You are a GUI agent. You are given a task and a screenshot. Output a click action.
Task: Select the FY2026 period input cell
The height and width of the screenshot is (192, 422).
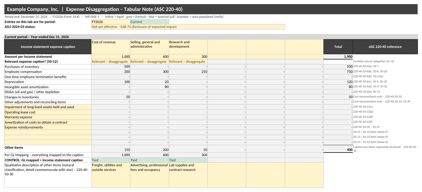(x=111, y=22)
